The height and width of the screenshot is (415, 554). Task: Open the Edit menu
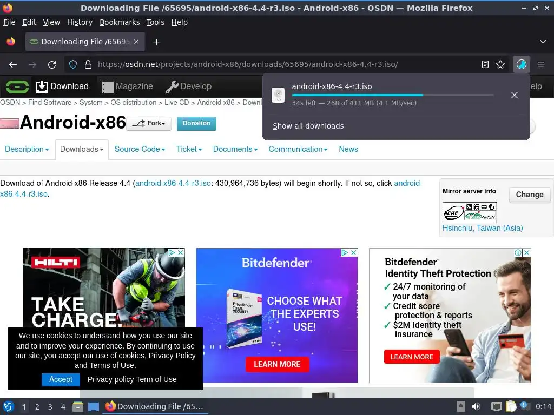tap(29, 22)
